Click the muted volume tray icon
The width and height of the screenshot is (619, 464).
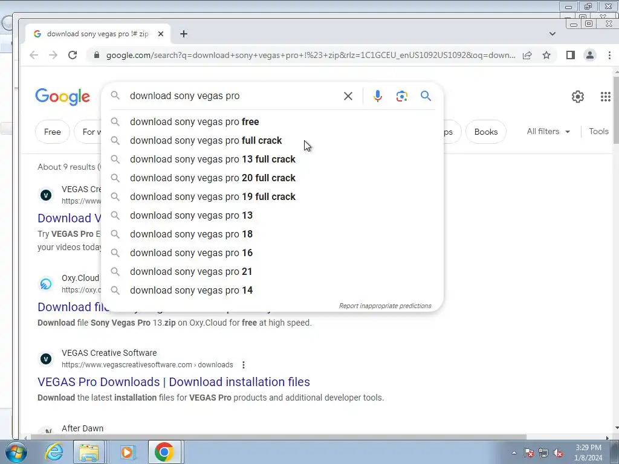558,453
